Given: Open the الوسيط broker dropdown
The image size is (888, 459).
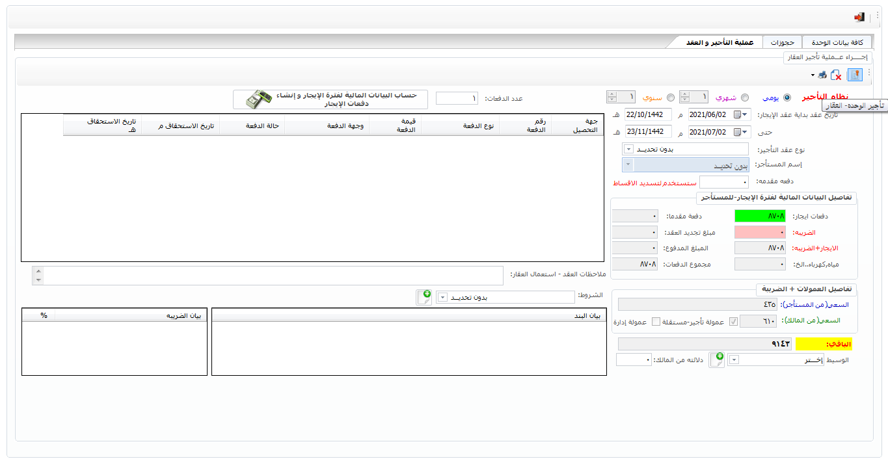Looking at the screenshot, I should [733, 360].
